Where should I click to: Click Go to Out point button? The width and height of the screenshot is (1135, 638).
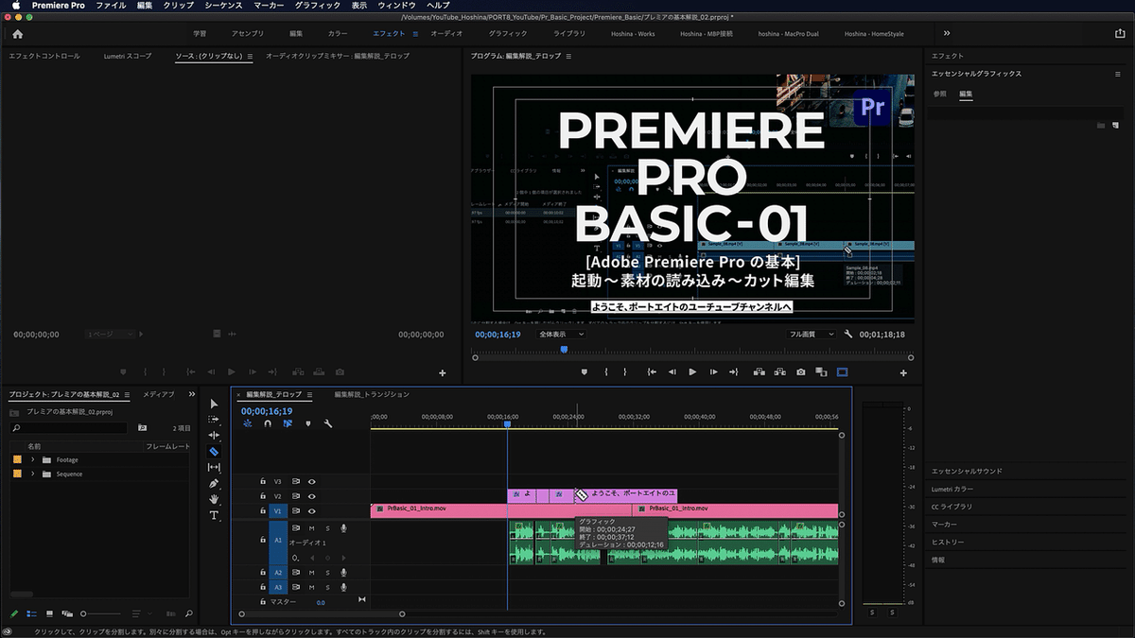[733, 372]
